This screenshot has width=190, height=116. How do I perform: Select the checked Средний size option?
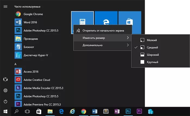(161, 47)
